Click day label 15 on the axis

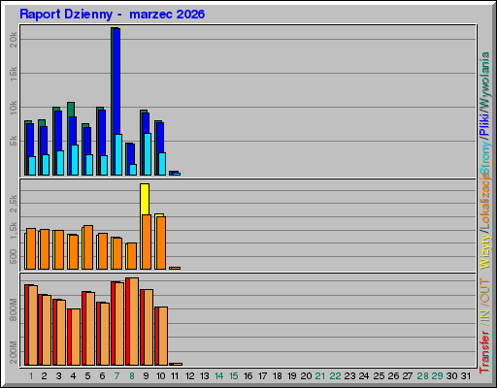coord(234,376)
